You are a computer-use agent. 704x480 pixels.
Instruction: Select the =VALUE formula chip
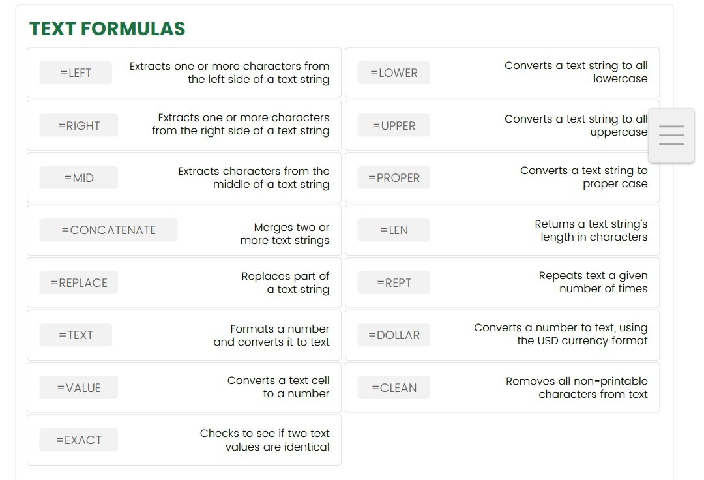click(79, 388)
